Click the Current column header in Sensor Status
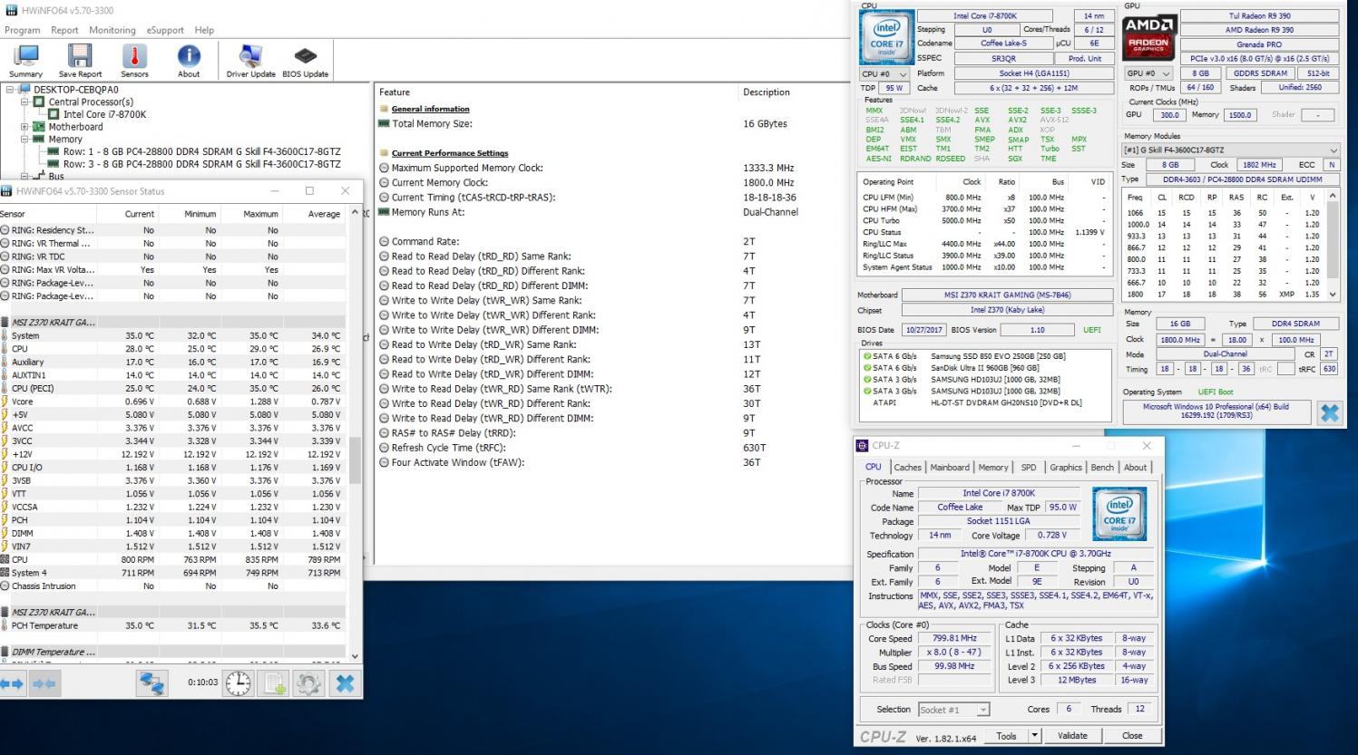Screen dimensions: 1358x755 click(x=128, y=214)
